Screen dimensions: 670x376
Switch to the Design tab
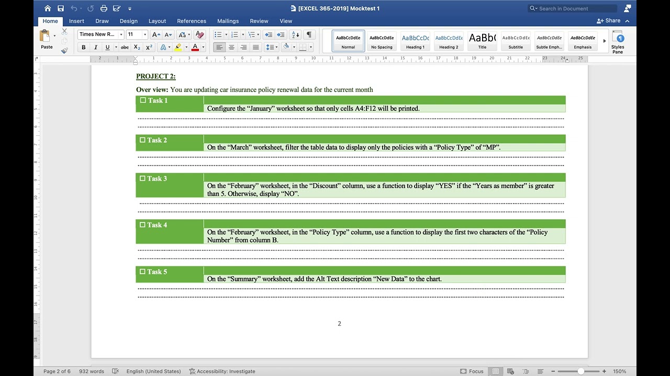(129, 21)
